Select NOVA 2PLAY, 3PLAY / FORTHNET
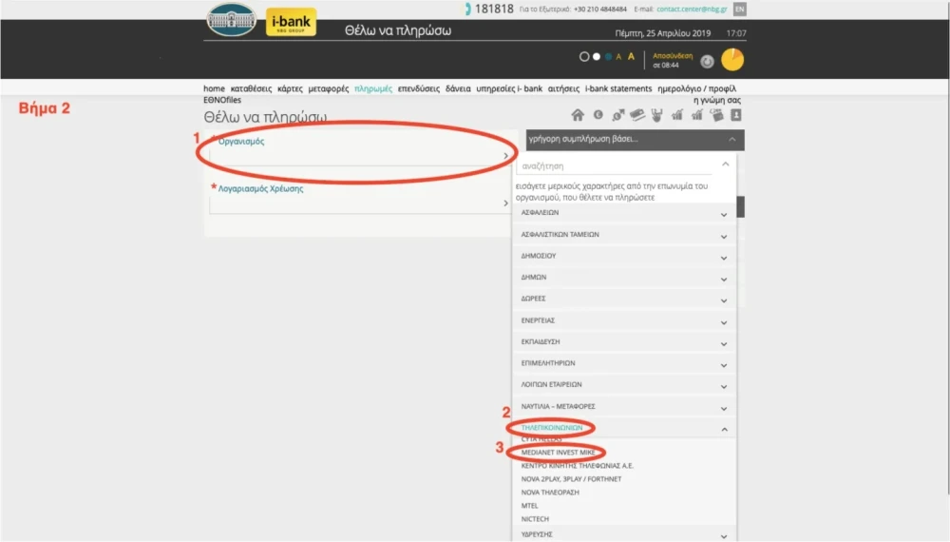 571,479
